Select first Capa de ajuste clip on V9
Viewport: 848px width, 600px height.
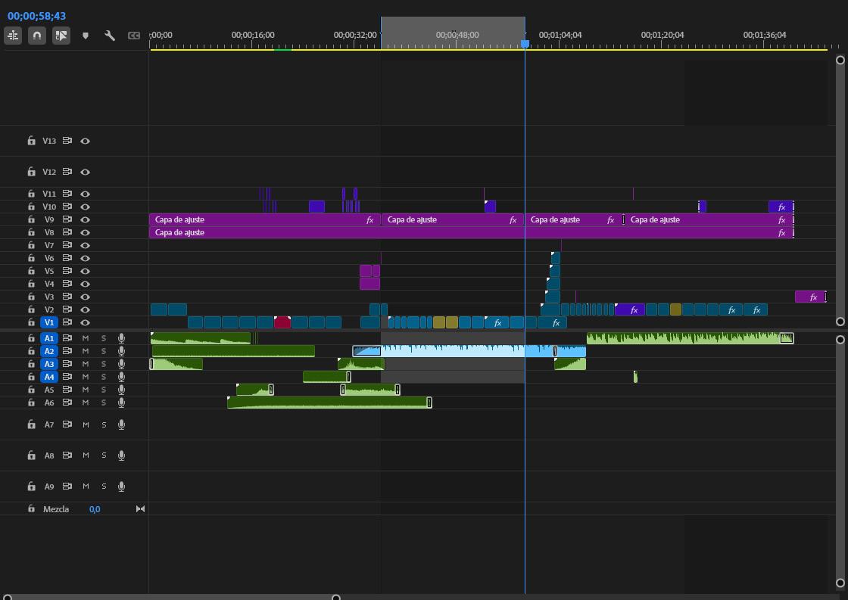(x=265, y=219)
